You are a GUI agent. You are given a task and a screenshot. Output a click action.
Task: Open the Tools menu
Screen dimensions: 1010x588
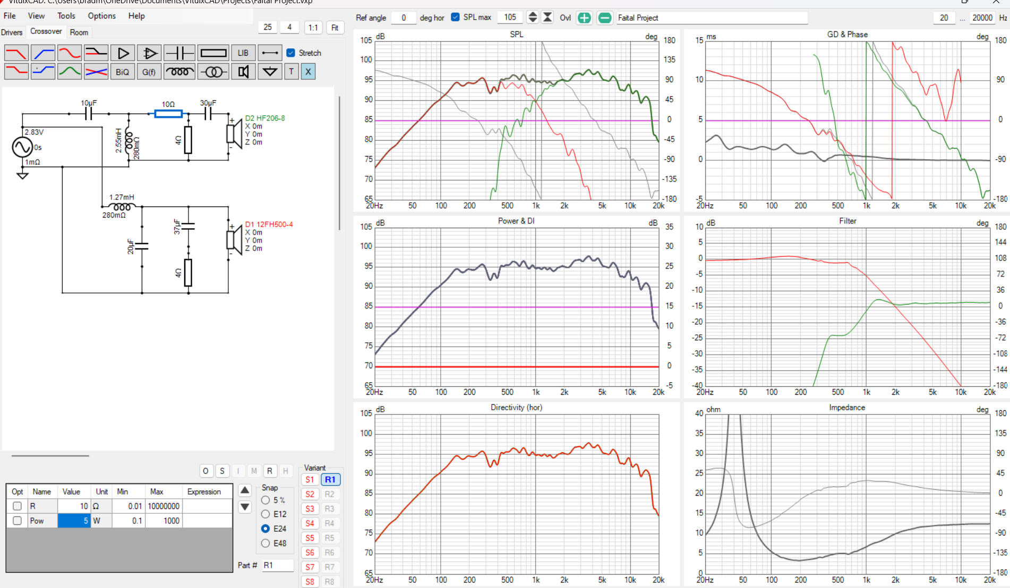[x=66, y=15]
